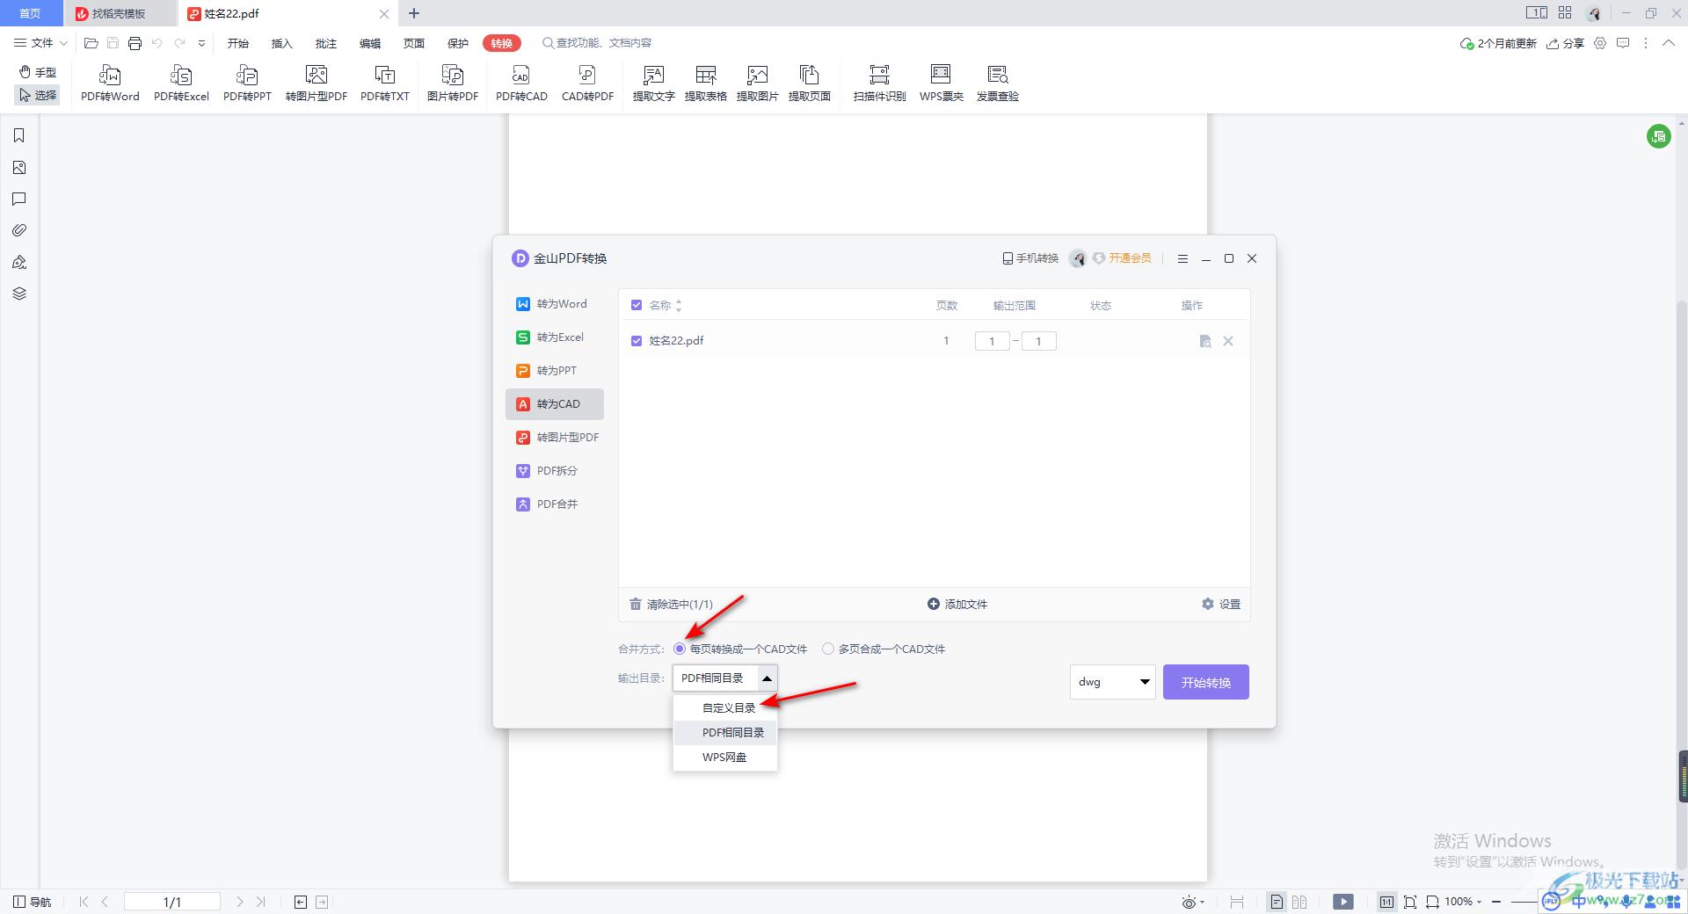Screen dimensions: 1688x914
Task: Click 添加文件 to add a file
Action: (957, 604)
